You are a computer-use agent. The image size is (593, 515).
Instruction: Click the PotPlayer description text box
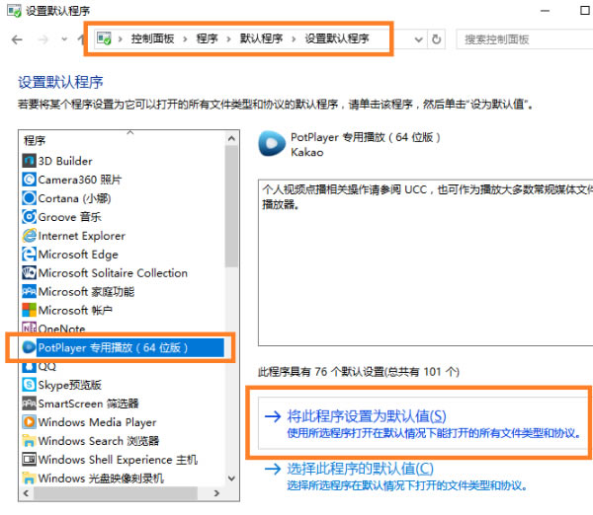pyautogui.click(x=426, y=262)
